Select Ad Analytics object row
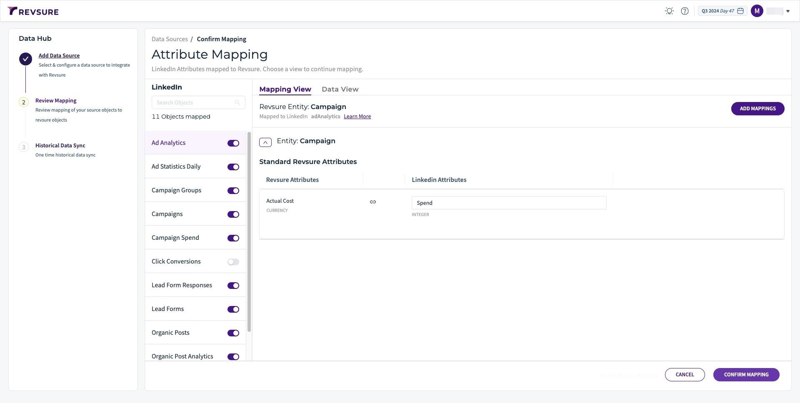Screen dimensions: 800x403 [195, 143]
